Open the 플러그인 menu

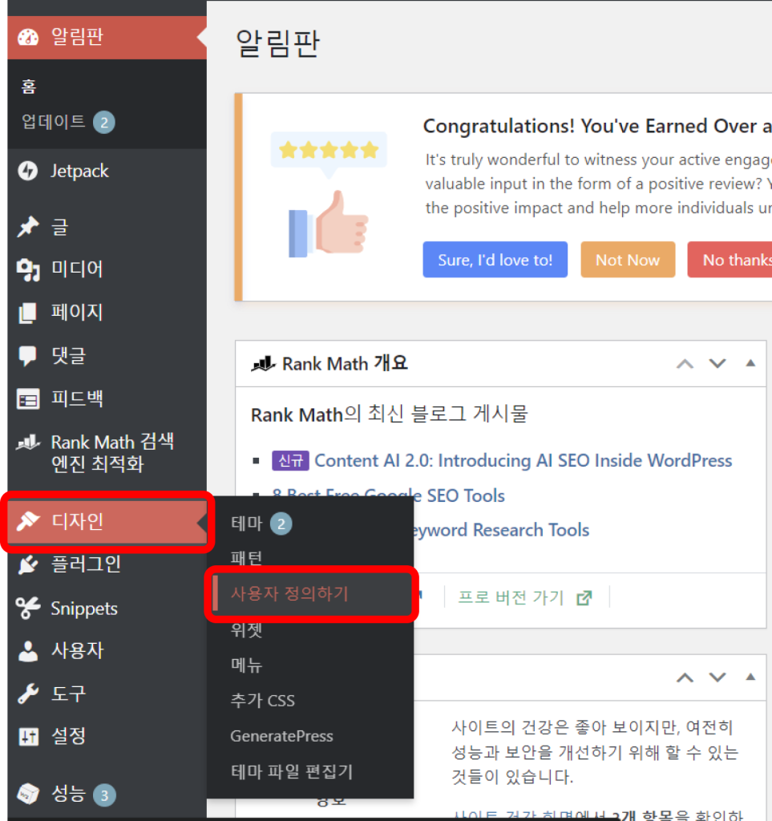click(x=107, y=564)
